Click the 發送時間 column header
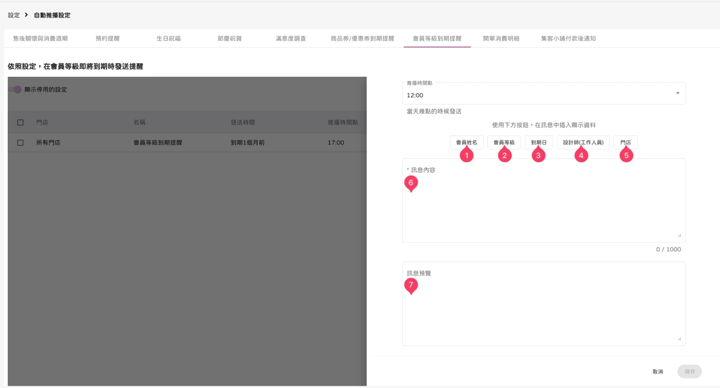720x388 pixels. 243,122
